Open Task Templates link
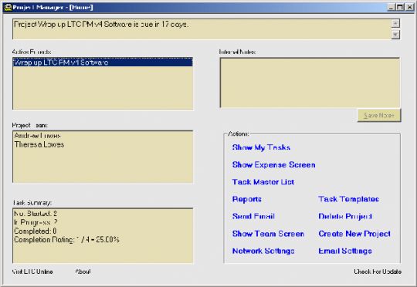 (x=348, y=199)
